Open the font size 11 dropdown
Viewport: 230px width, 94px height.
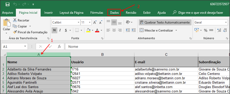click(x=90, y=22)
